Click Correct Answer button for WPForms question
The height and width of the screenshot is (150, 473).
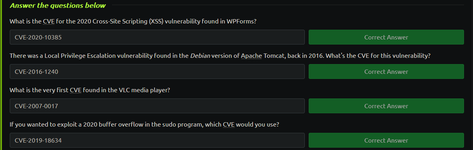point(386,37)
